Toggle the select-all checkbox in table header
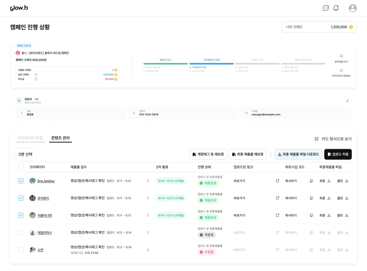 tap(21, 167)
